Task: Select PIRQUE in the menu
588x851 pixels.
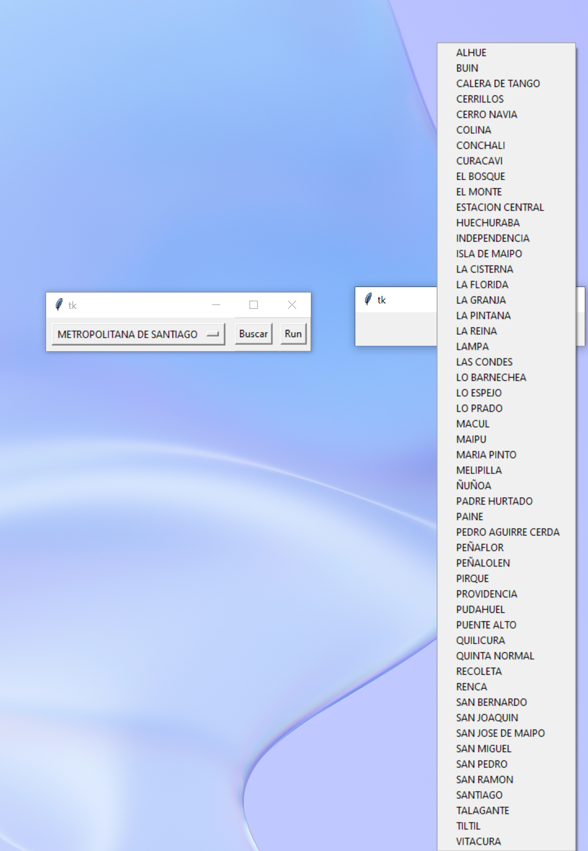Action: tap(506, 579)
